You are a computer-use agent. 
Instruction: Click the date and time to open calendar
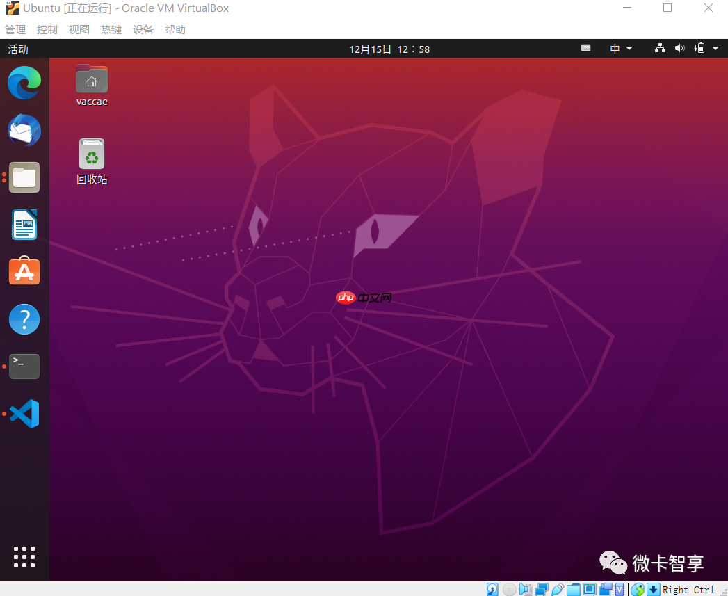tap(389, 48)
